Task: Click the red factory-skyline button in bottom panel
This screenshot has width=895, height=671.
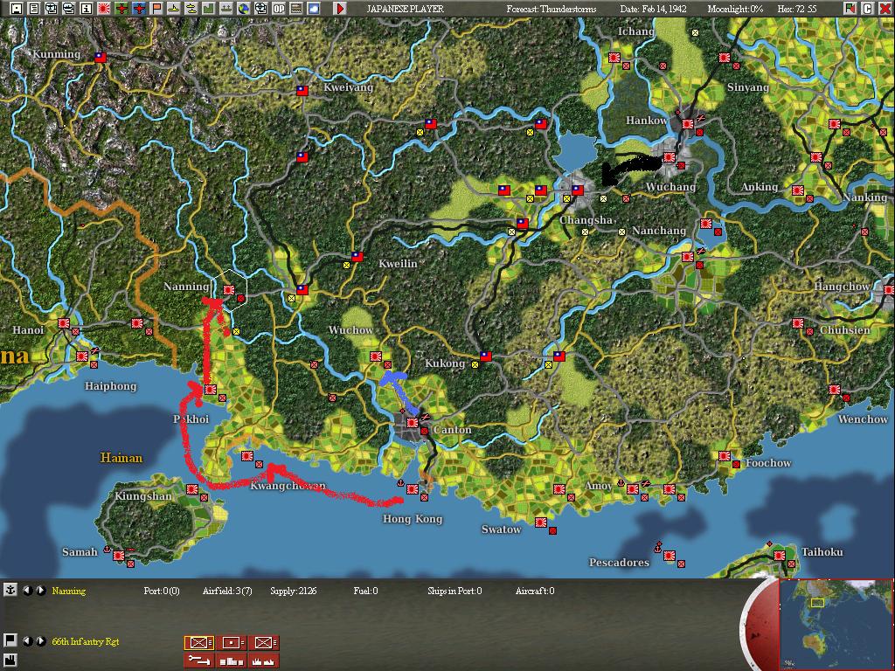Action: point(264,661)
